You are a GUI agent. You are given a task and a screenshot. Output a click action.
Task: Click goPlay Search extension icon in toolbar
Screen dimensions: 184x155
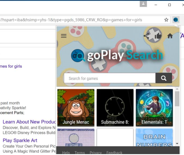click(x=176, y=20)
